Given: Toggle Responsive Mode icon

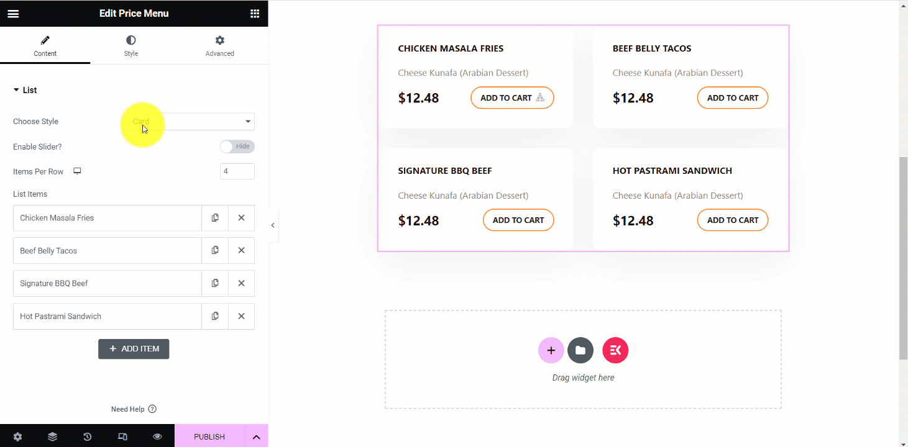Looking at the screenshot, I should coord(122,436).
